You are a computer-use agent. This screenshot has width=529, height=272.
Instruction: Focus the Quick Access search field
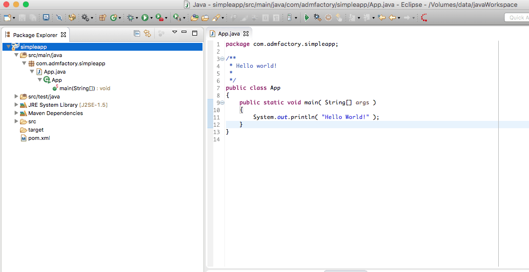tap(517, 18)
